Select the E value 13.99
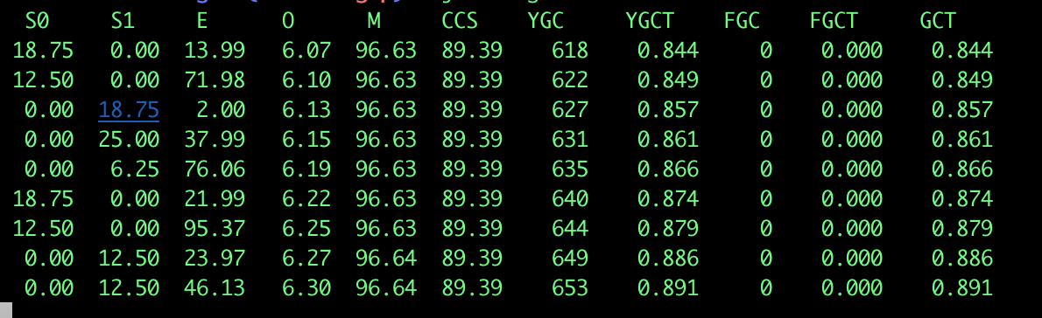Viewport: 1042px width, 318px height. click(x=215, y=50)
